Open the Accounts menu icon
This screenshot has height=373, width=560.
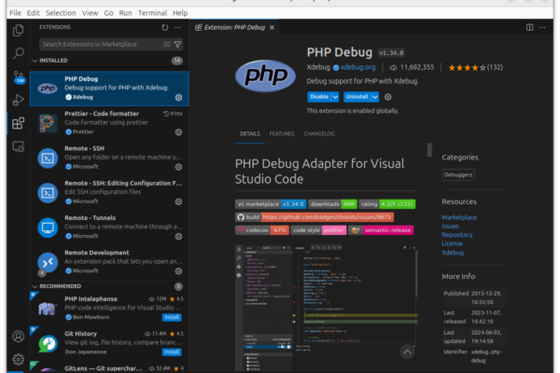pos(19,337)
